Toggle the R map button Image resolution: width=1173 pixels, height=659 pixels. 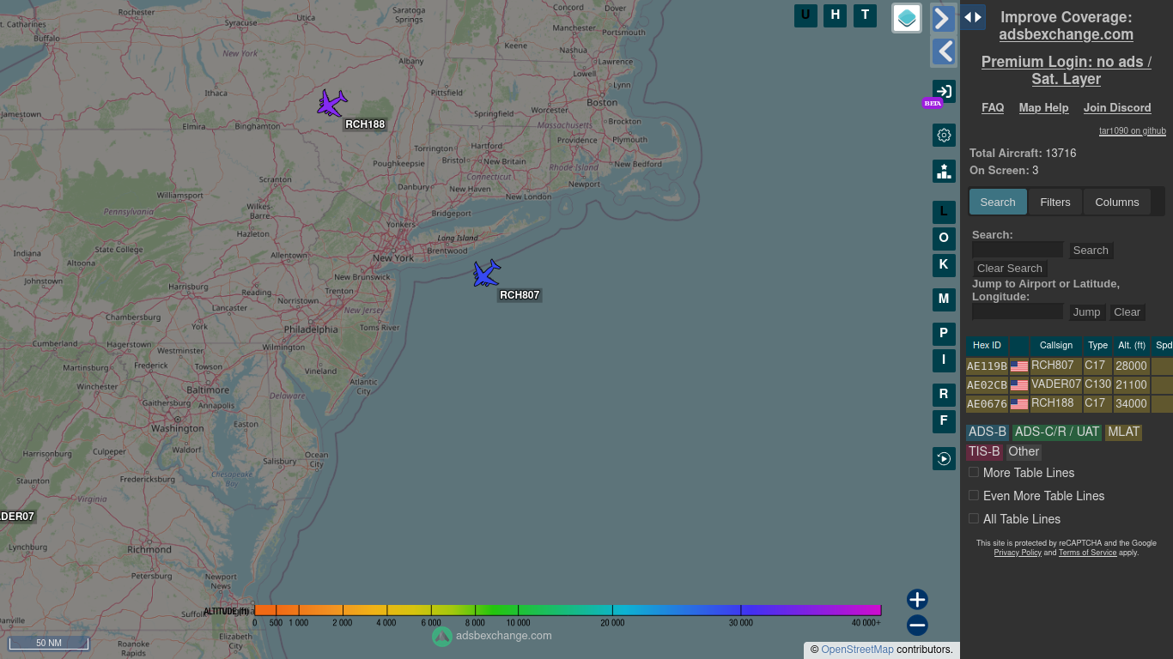[944, 395]
